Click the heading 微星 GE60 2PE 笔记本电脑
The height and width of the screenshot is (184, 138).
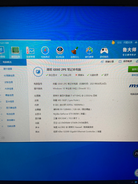coord(64,70)
